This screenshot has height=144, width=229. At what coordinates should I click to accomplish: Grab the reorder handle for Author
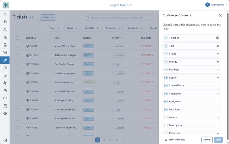218,78
